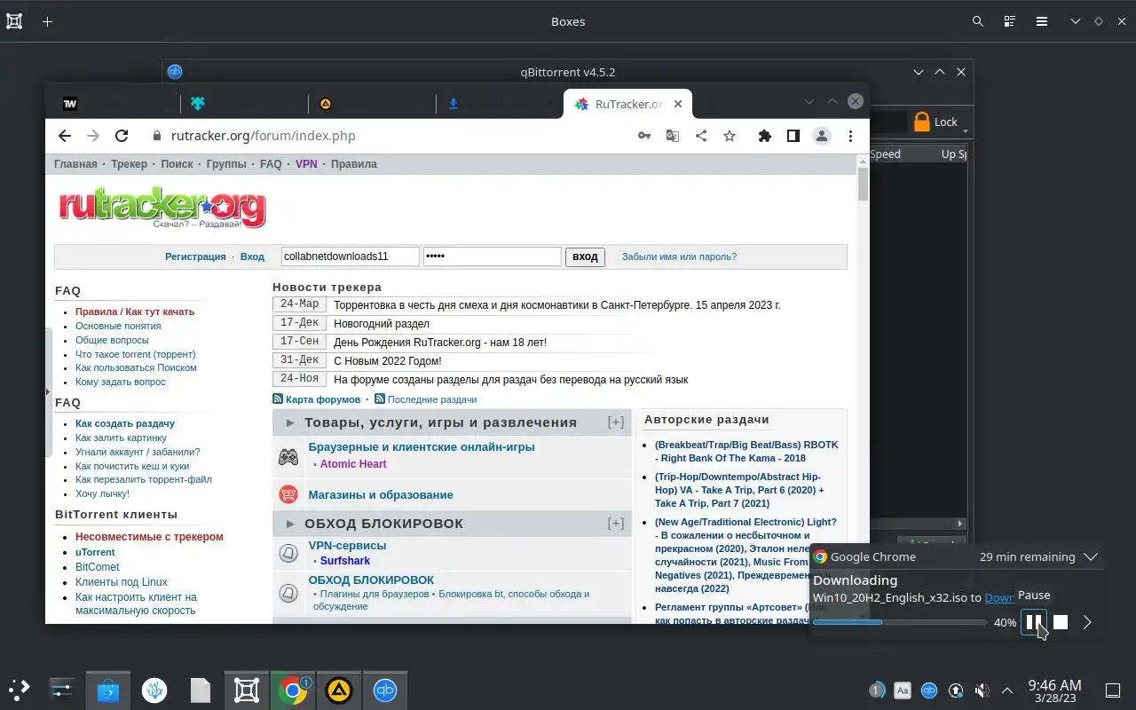The image size is (1136, 710).
Task: Open the Downloads folder link in notification
Action: [999, 598]
